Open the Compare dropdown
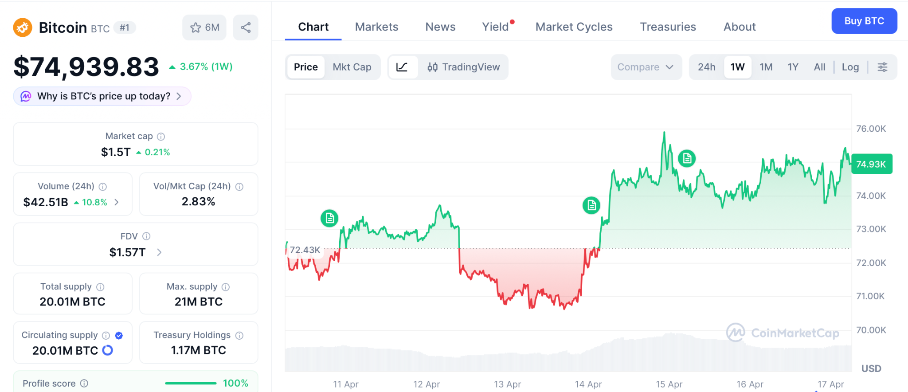The width and height of the screenshot is (908, 392). point(645,67)
